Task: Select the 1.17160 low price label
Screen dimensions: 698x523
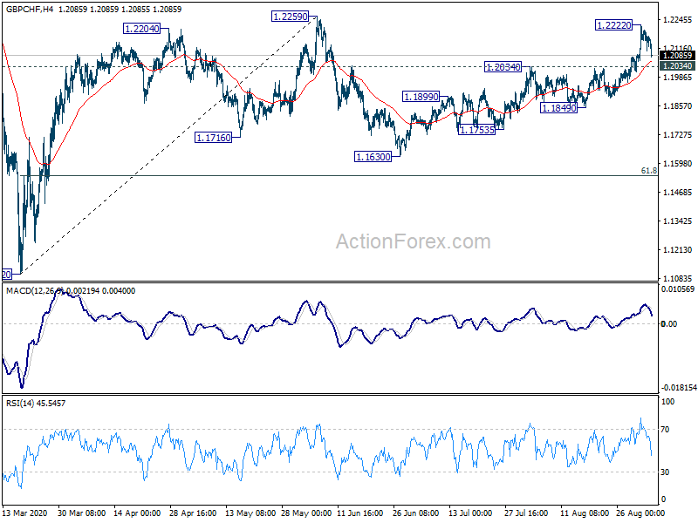Action: pyautogui.click(x=214, y=138)
